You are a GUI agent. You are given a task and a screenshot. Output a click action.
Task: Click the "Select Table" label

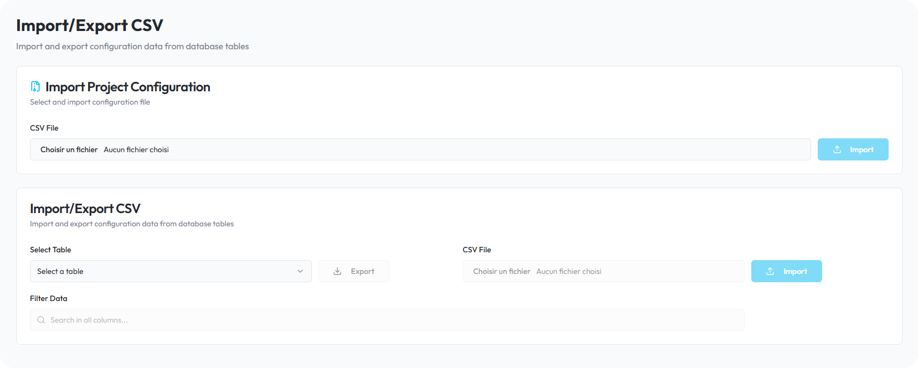(50, 250)
